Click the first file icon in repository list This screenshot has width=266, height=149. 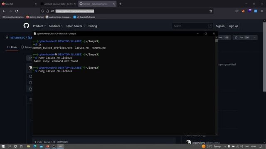click(x=30, y=76)
